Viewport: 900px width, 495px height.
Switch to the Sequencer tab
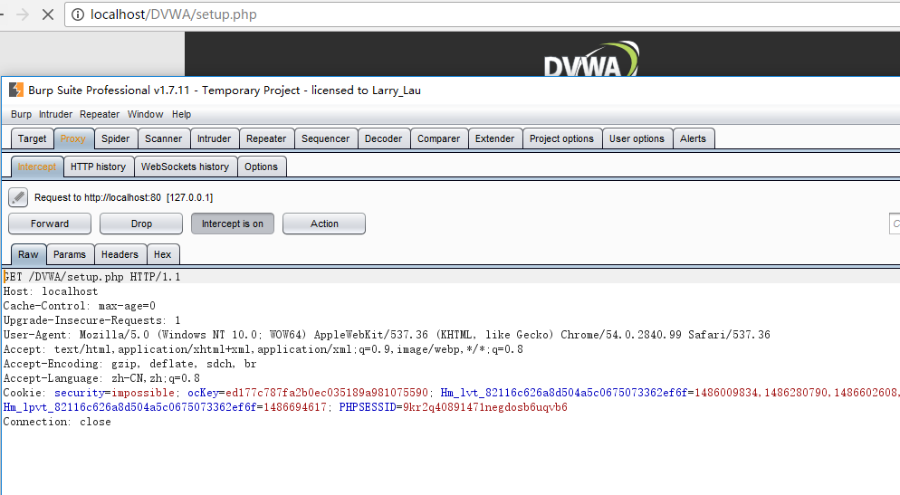pyautogui.click(x=325, y=138)
